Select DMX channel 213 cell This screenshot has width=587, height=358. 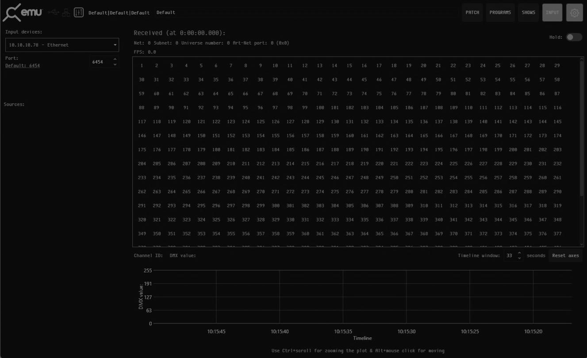pyautogui.click(x=275, y=164)
